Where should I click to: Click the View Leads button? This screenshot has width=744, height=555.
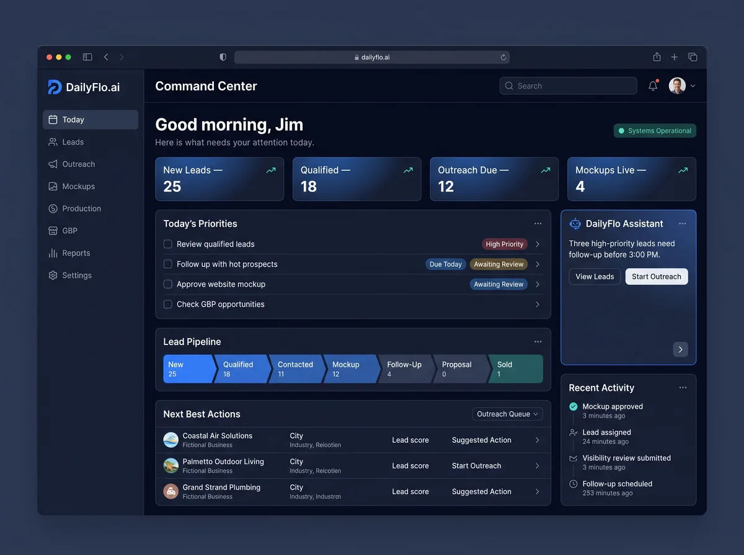click(x=595, y=276)
